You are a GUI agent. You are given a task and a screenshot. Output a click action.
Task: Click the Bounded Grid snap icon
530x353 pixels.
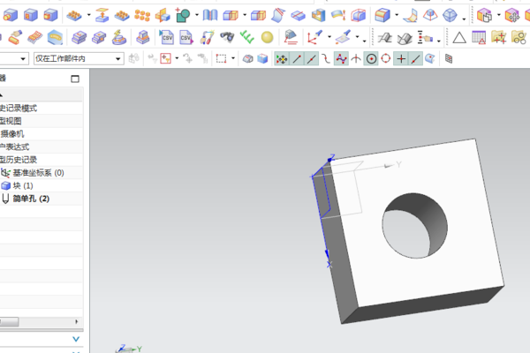click(x=449, y=59)
